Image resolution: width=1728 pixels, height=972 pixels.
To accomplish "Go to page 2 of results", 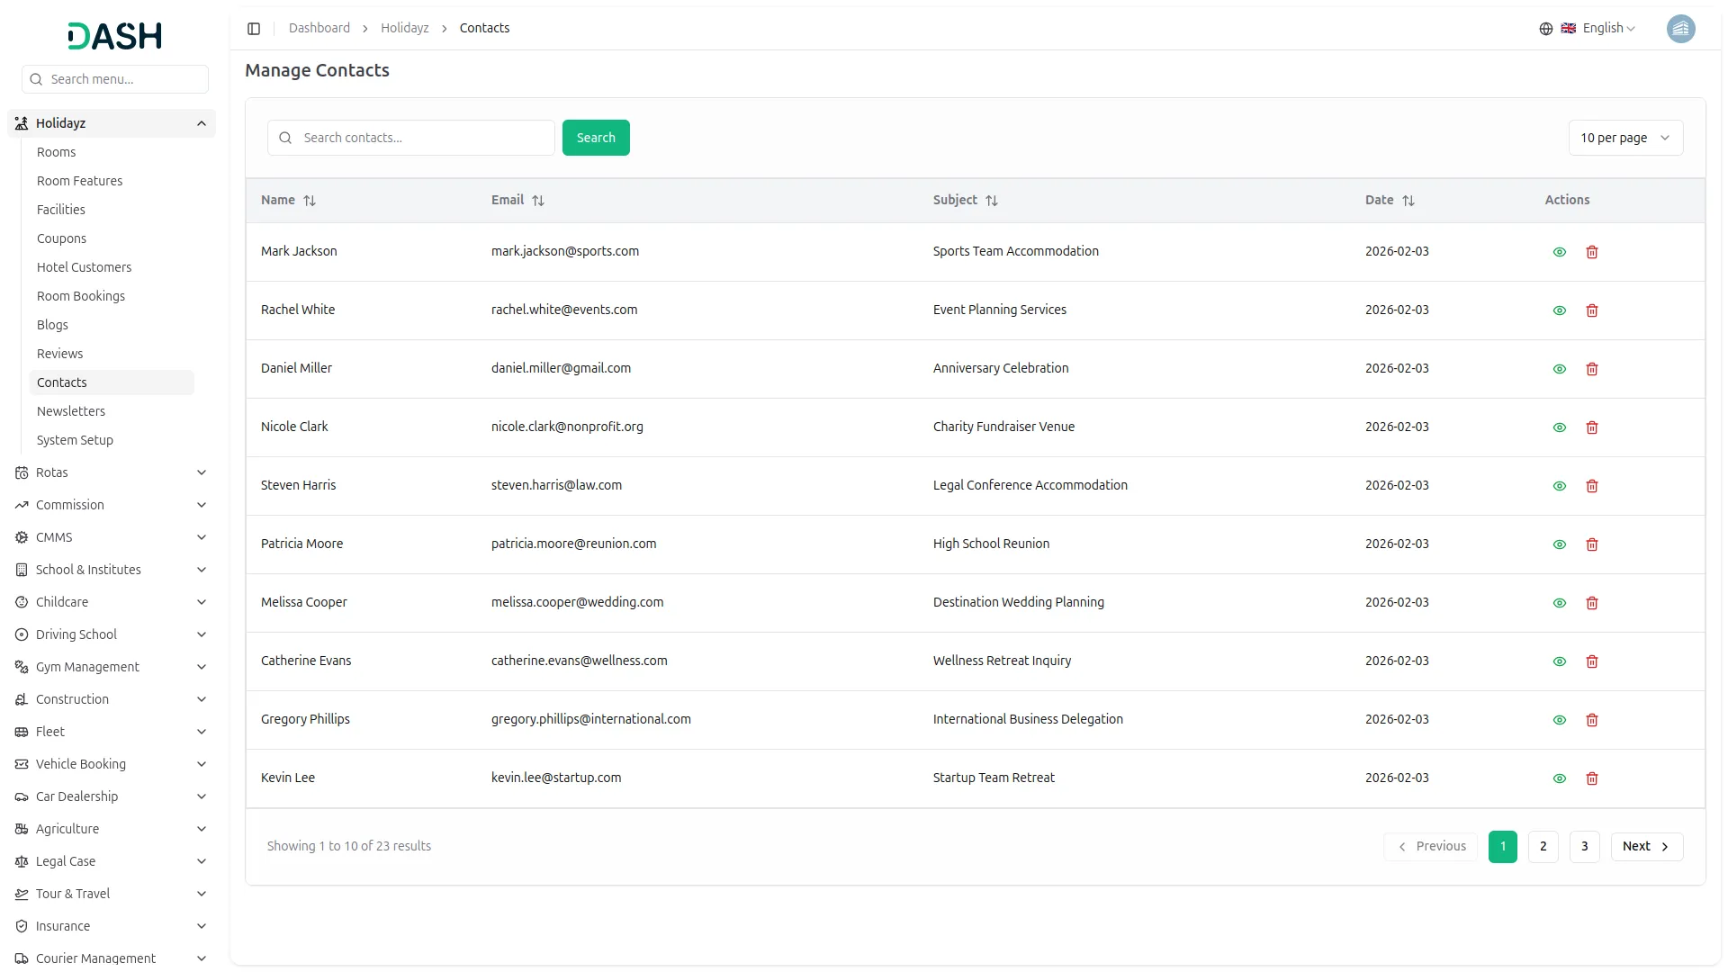I will point(1543,846).
